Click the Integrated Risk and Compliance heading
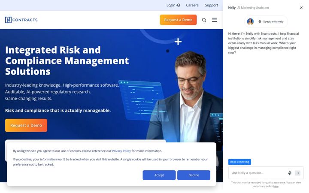The height and width of the screenshot is (193, 309). (x=67, y=60)
